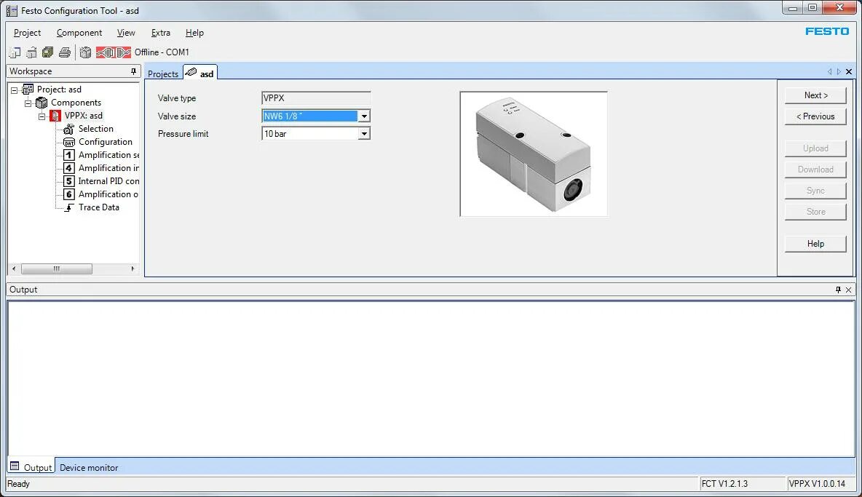Click the Components box icon in tree
862x497 pixels.
click(41, 103)
